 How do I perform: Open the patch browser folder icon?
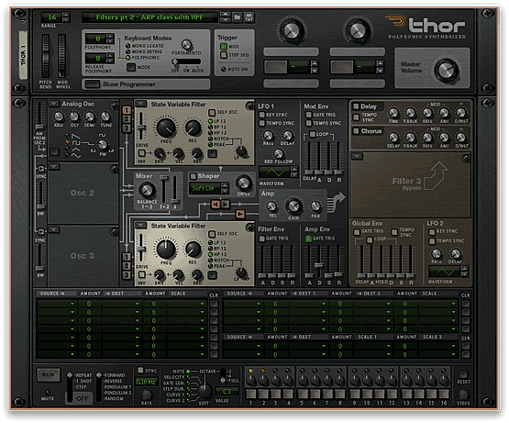click(x=238, y=17)
